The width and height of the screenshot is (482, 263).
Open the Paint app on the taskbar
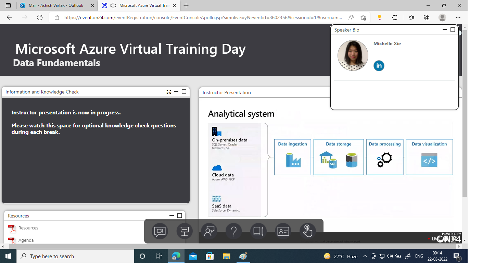pos(243,256)
